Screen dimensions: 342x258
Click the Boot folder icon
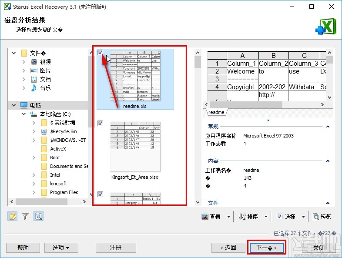(44, 157)
